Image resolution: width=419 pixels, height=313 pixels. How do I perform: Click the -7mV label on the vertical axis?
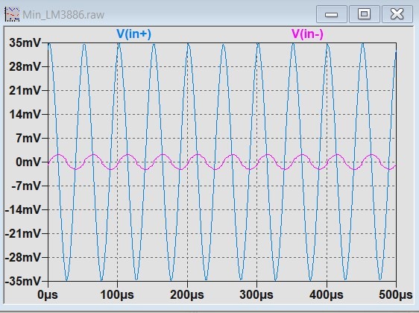point(26,186)
